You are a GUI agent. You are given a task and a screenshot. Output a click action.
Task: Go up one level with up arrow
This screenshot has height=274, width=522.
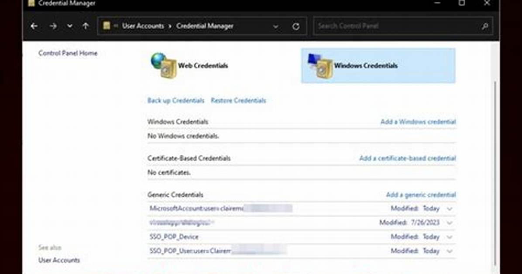pos(86,26)
